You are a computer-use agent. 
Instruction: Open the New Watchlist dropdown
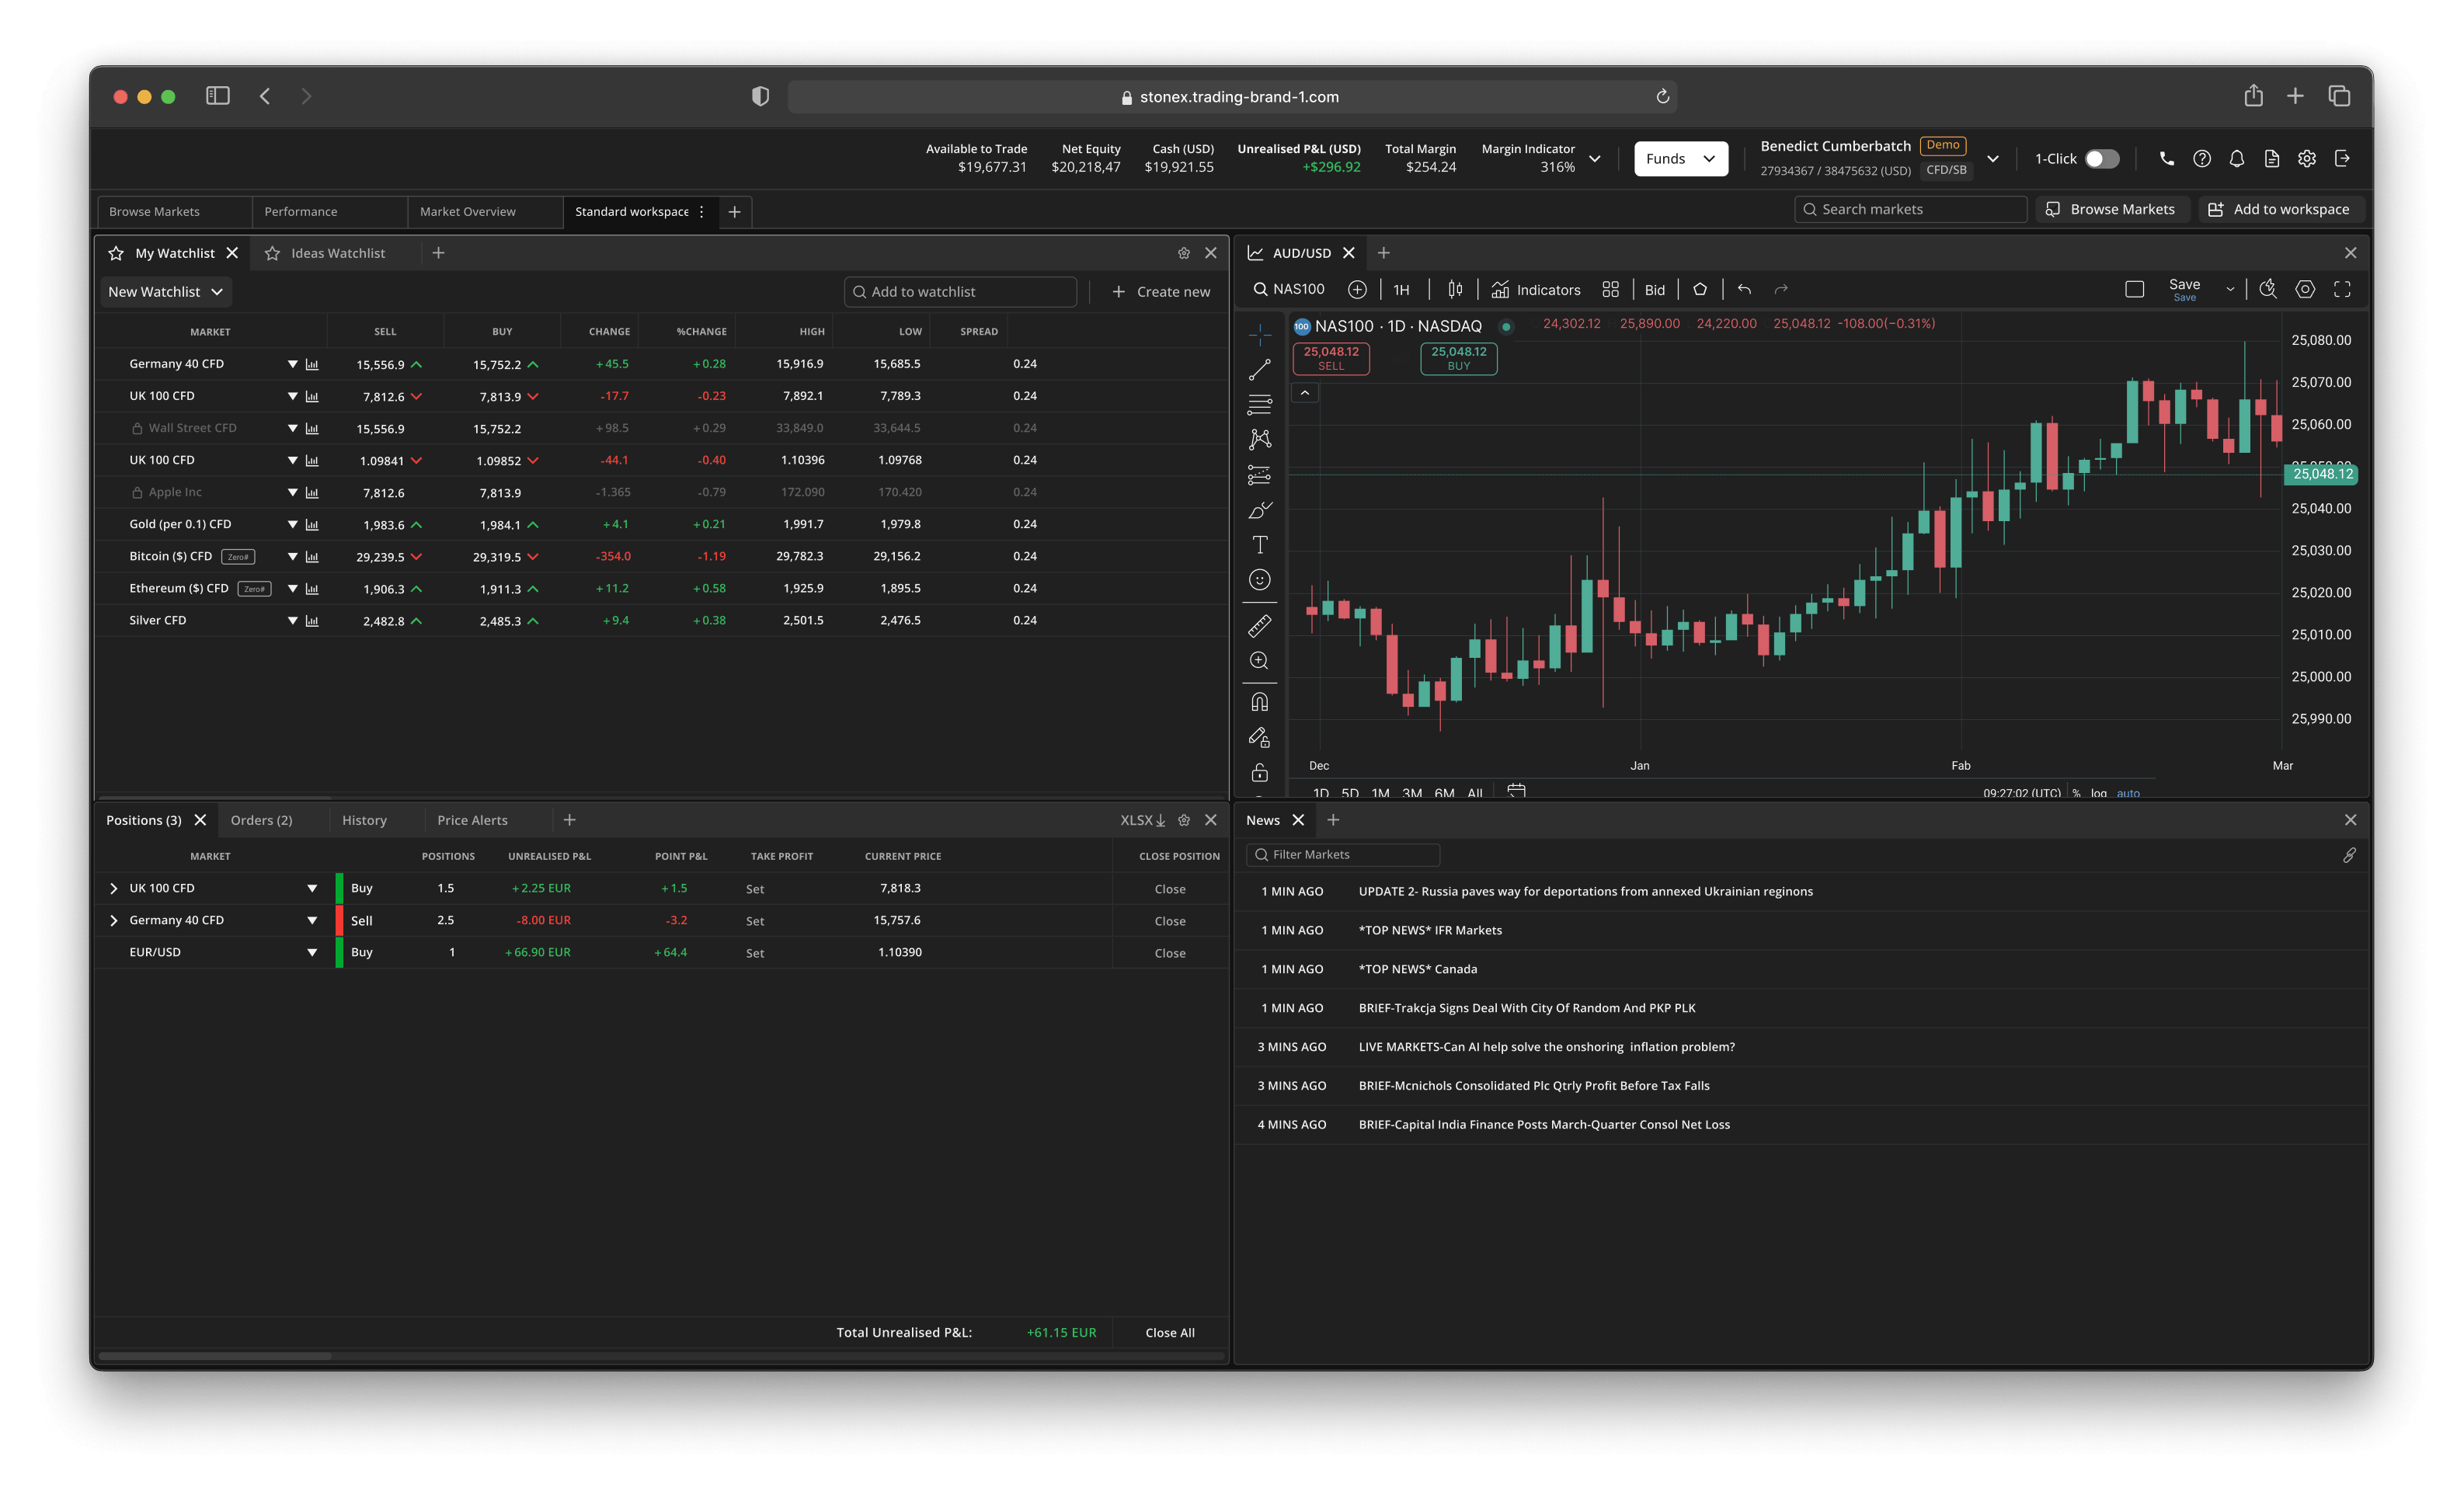pos(166,292)
